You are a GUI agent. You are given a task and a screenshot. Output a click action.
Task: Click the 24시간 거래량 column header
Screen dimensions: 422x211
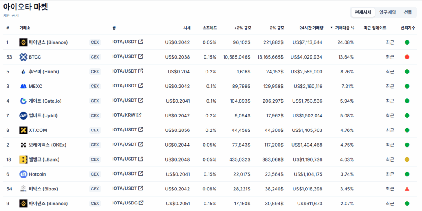311,28
